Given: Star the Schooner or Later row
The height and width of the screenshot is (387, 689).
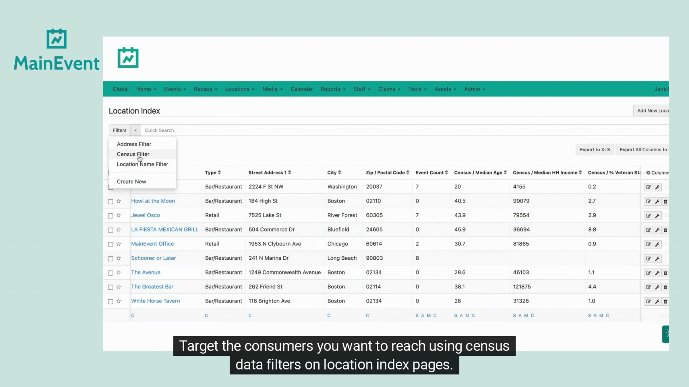Looking at the screenshot, I should 119,258.
